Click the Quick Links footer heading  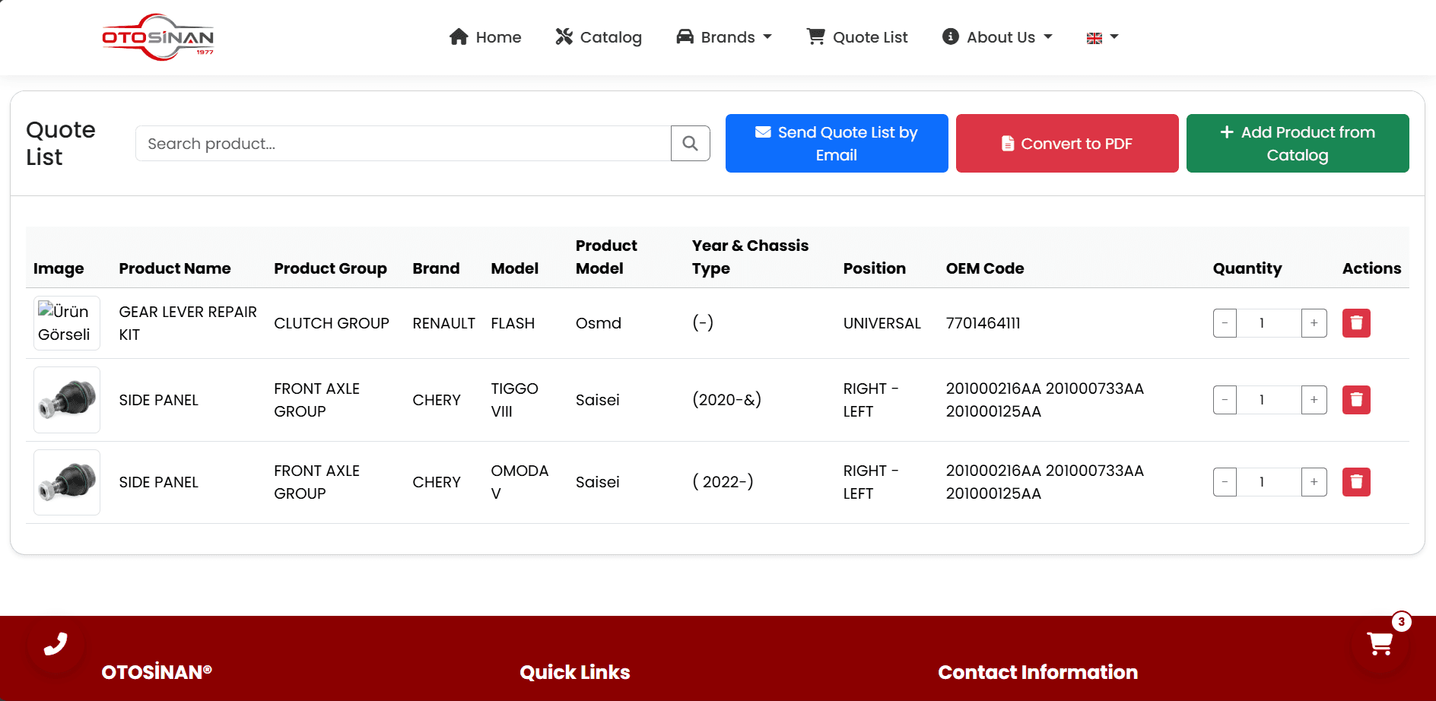coord(575,672)
